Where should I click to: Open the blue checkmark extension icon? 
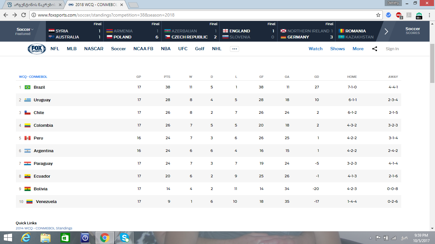tap(389, 15)
